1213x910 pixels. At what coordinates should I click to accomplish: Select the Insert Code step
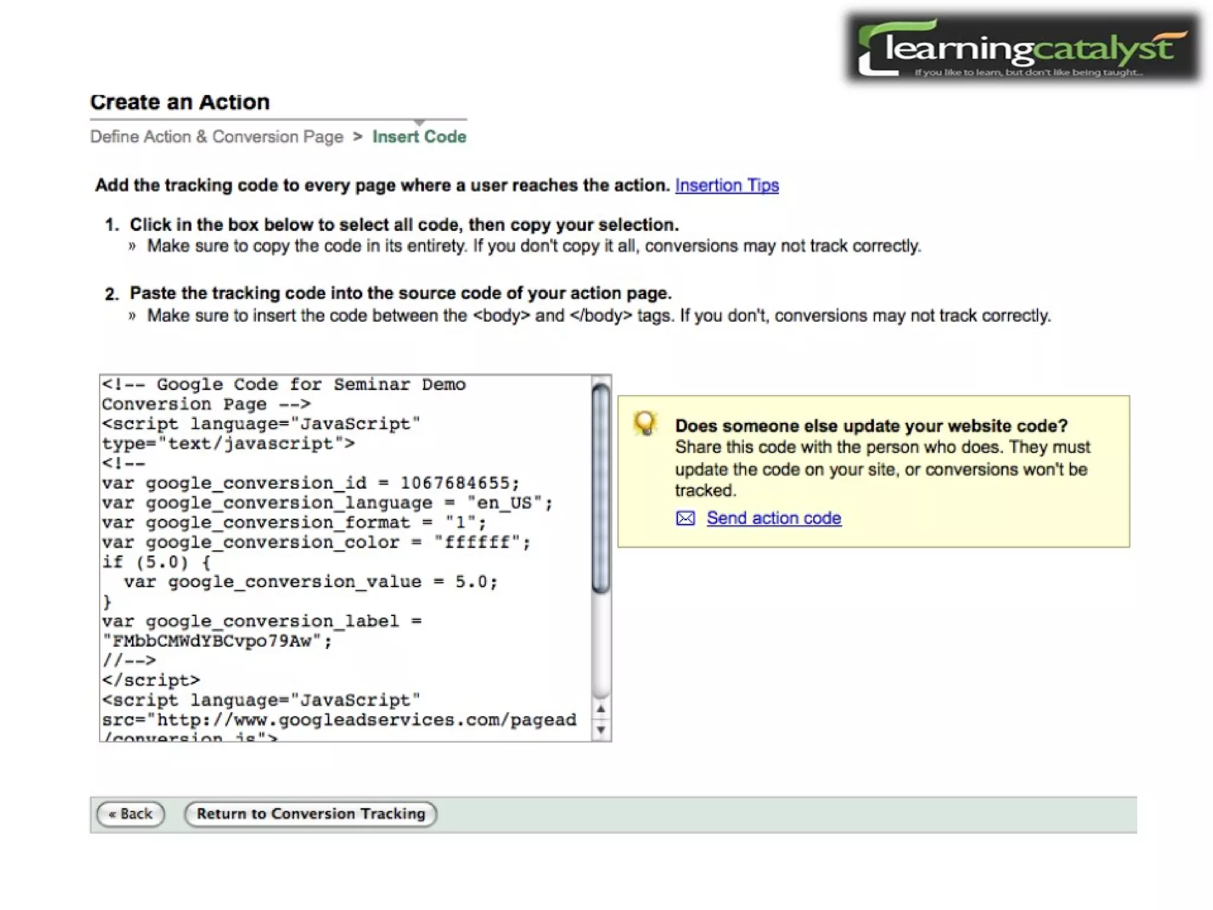coord(419,137)
